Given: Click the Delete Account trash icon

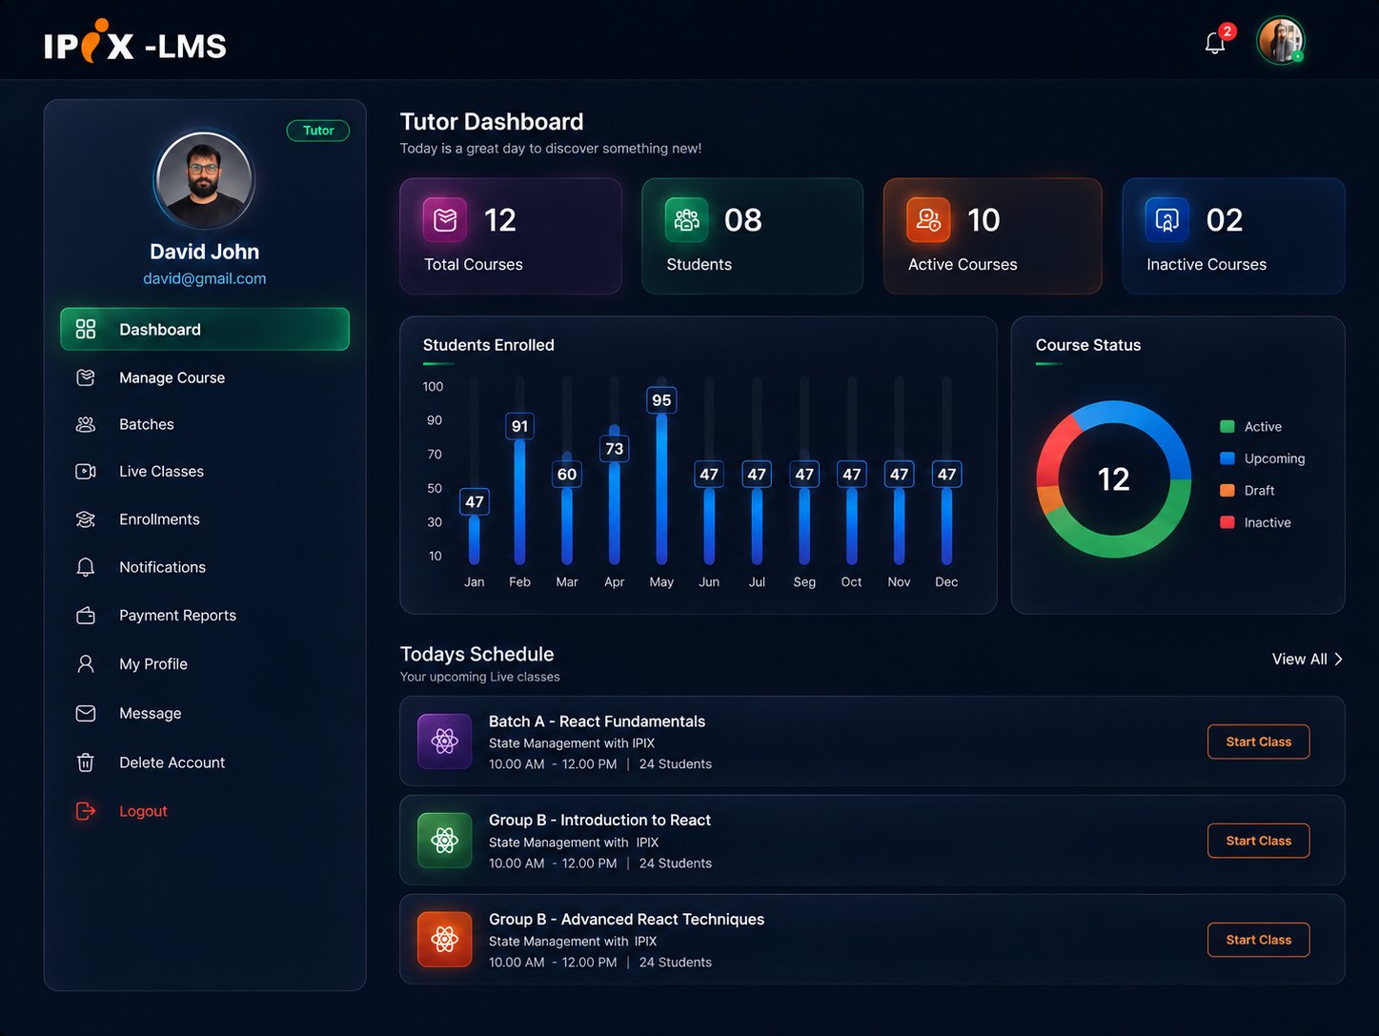Looking at the screenshot, I should tap(86, 762).
